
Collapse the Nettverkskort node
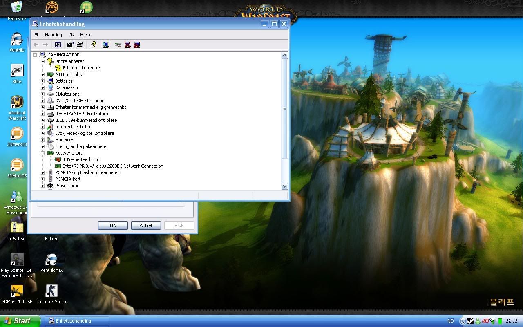pos(42,153)
